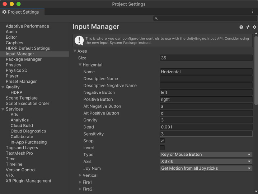
Task: Toggle the Snap checkbox
Action: point(162,141)
